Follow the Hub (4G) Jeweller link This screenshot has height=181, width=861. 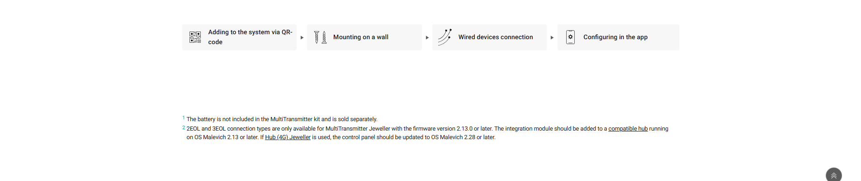[x=288, y=137]
